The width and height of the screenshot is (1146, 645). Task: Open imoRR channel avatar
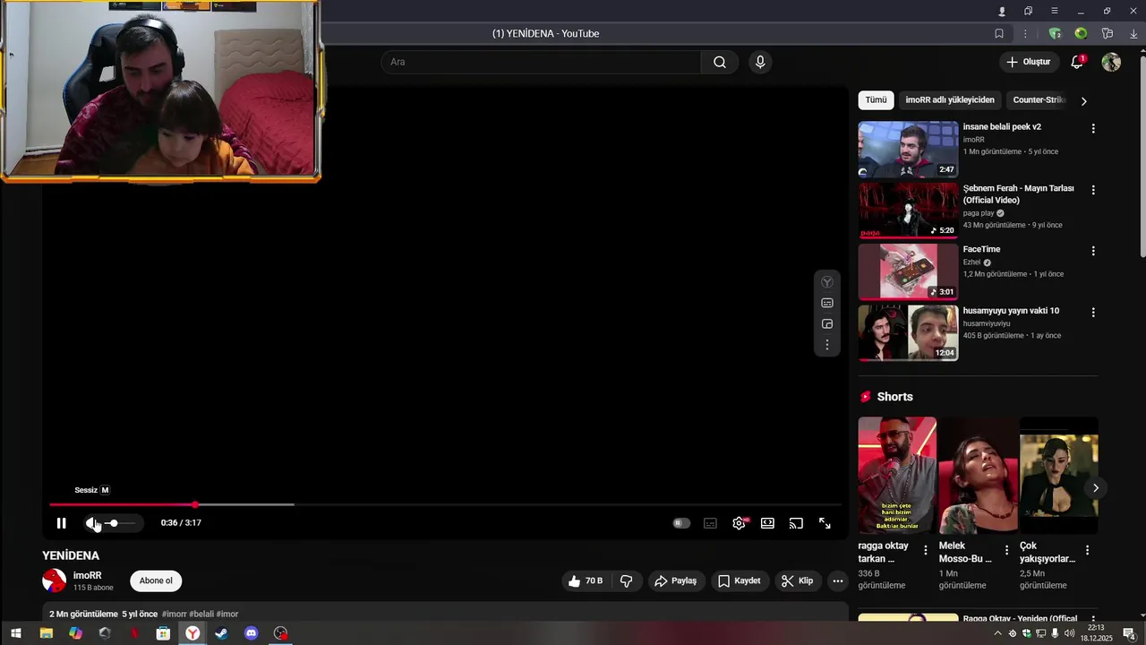pos(54,580)
